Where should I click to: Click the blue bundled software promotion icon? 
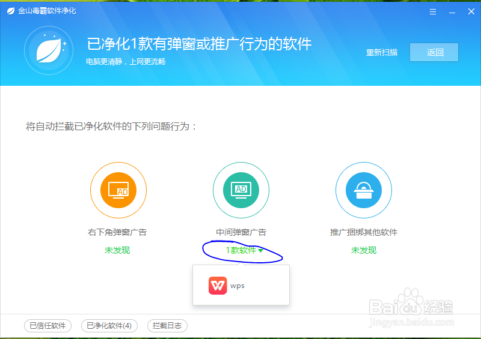tap(364, 190)
